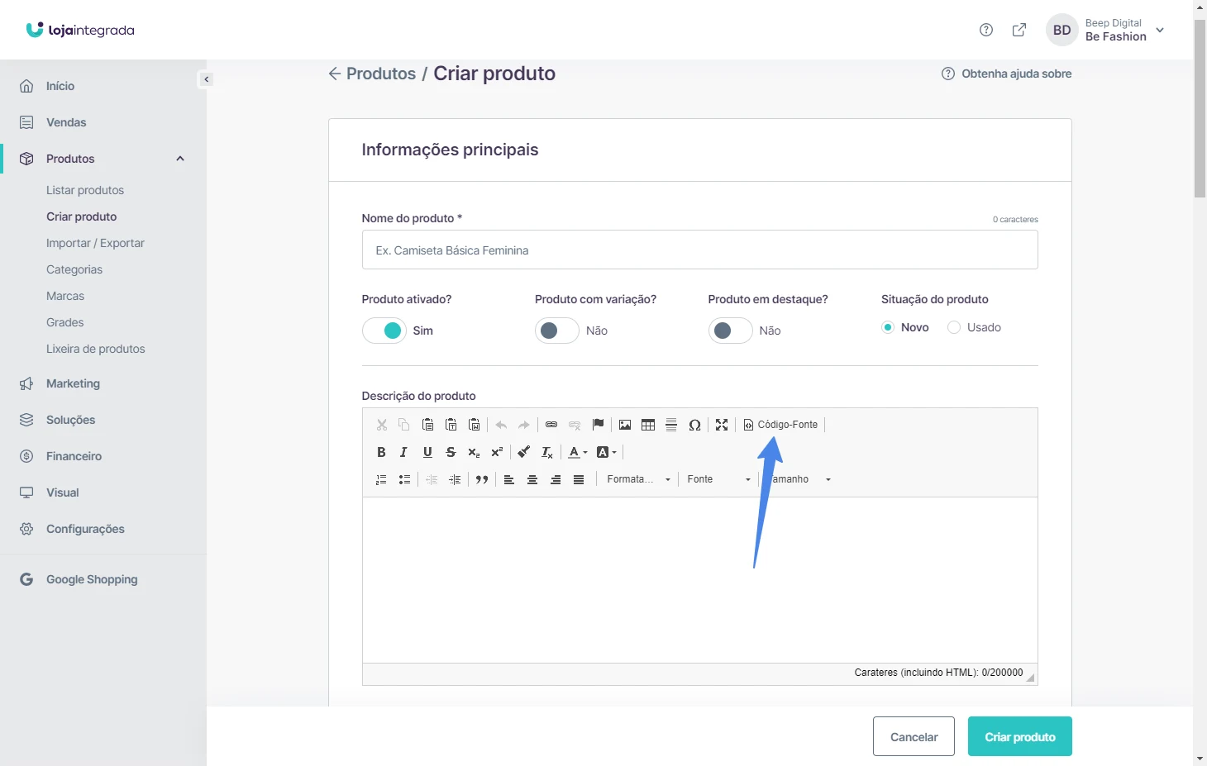Insert an image into the description
This screenshot has height=766, width=1207.
point(625,425)
